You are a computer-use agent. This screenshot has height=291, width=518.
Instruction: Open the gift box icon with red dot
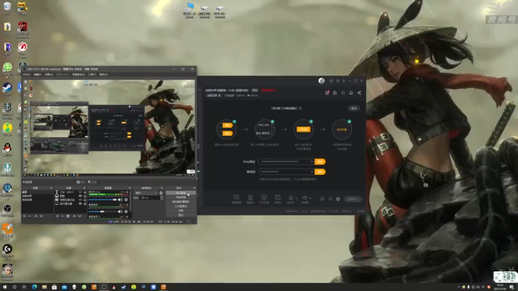[327, 92]
